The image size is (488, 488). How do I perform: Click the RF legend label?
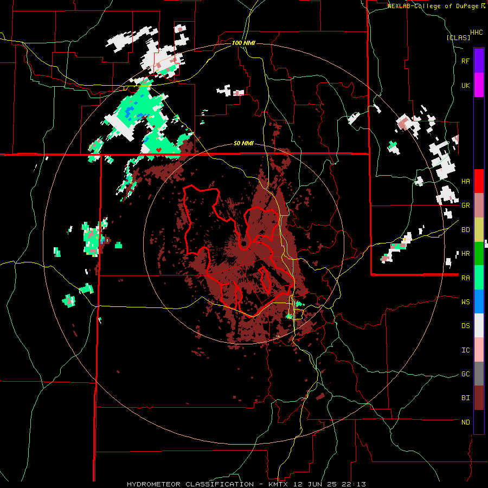point(465,61)
